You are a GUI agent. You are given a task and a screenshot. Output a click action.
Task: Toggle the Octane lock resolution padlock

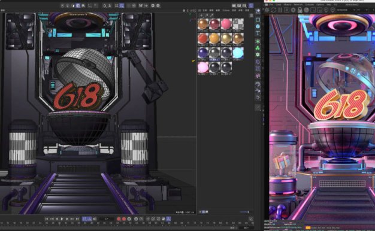(300, 10)
